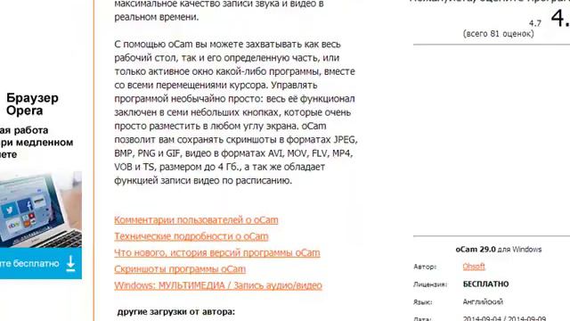Click the "Лицензия:" label
The width and height of the screenshot is (570, 321).
click(x=430, y=284)
